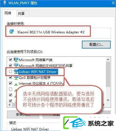Click the horizontal scroll left arrow

pos(10,105)
